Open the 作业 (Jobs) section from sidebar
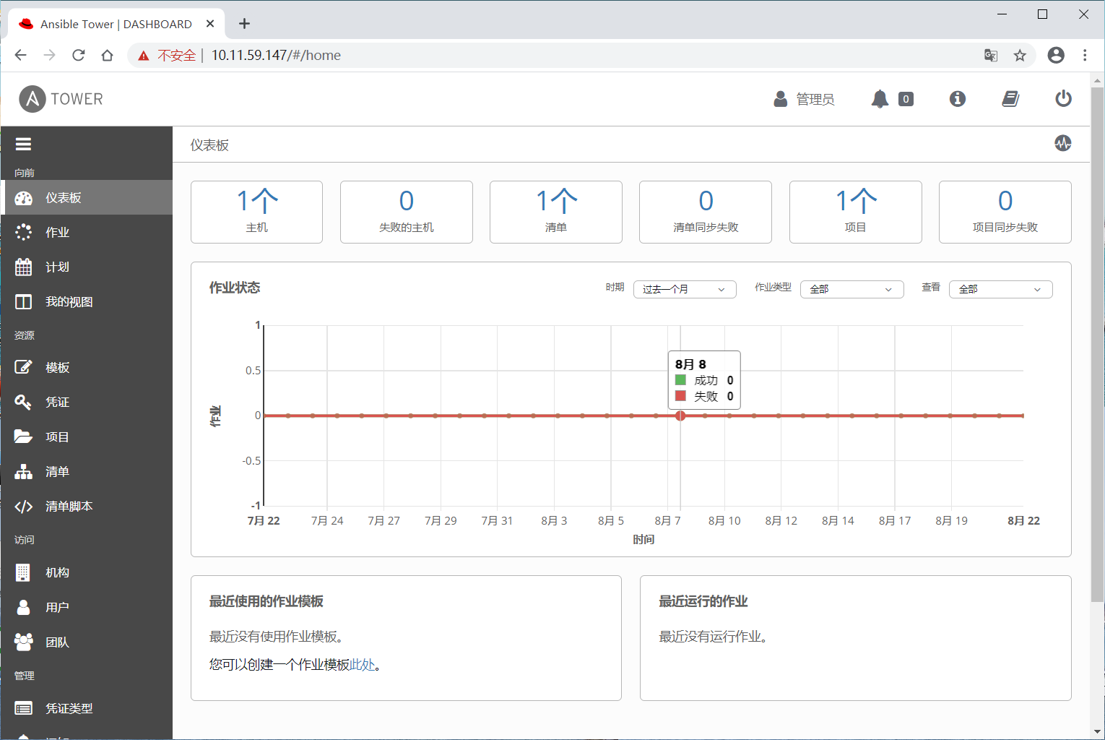This screenshot has height=740, width=1105. (x=56, y=232)
